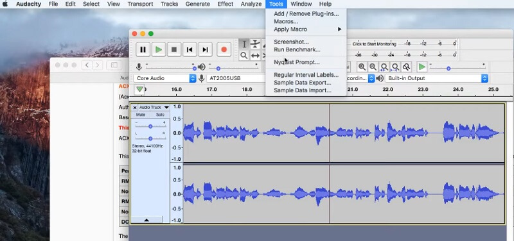Open the Effect menu
This screenshot has height=241, width=514.
(x=226, y=4)
